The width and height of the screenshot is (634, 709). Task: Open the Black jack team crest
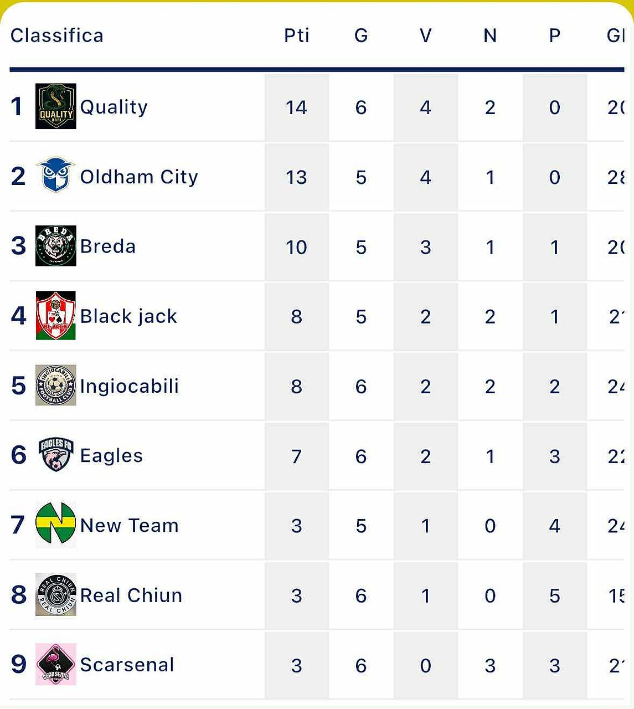pyautogui.click(x=55, y=316)
